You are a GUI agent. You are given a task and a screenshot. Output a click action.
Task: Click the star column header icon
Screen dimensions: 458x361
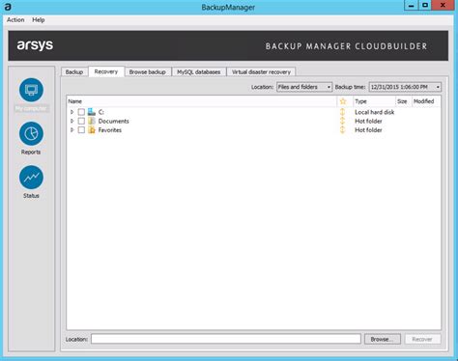[343, 101]
